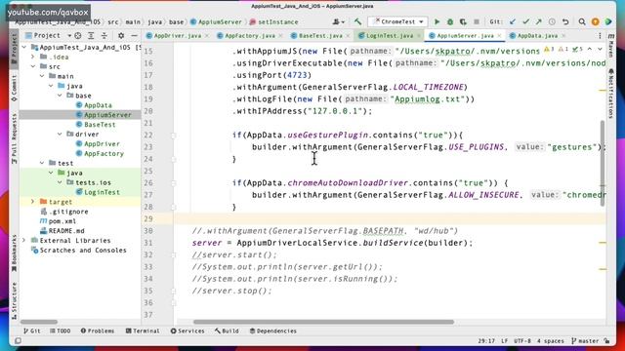Switch to the AppDriver.java tab
This screenshot has height=351, width=625.
point(177,36)
